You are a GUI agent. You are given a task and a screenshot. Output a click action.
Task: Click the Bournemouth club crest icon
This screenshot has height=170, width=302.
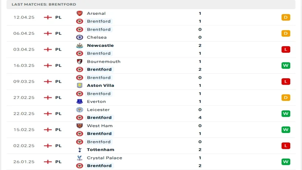pyautogui.click(x=80, y=62)
